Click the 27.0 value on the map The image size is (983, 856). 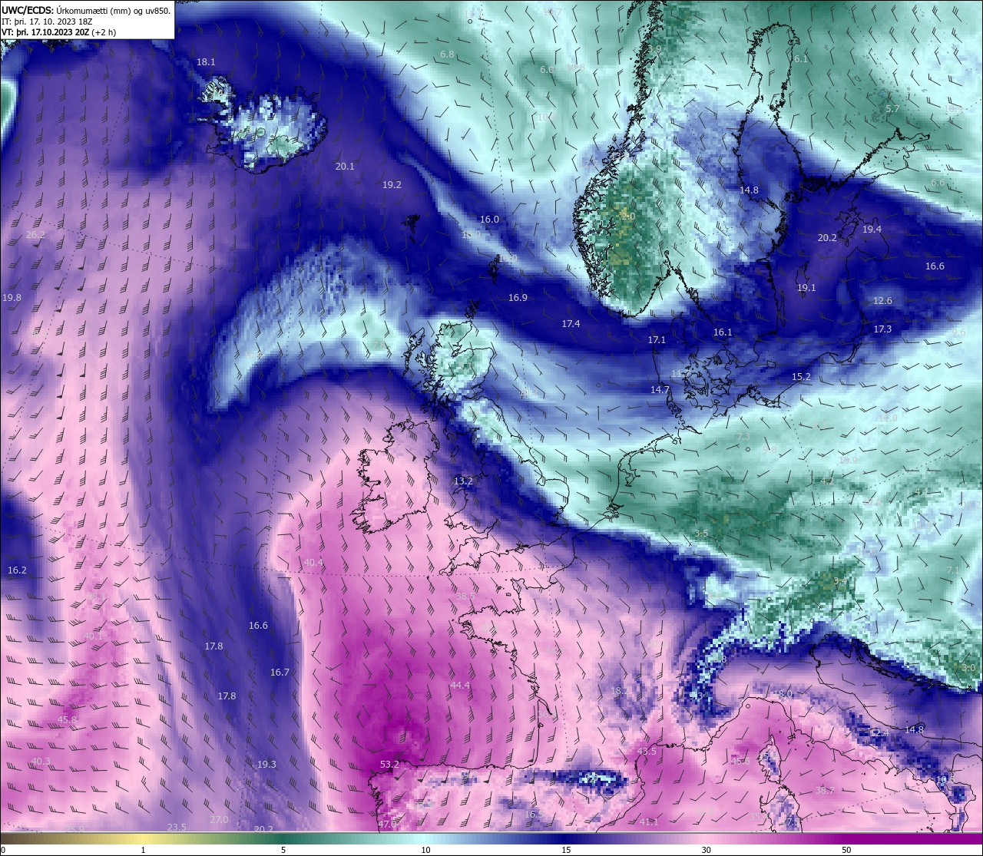point(219,820)
